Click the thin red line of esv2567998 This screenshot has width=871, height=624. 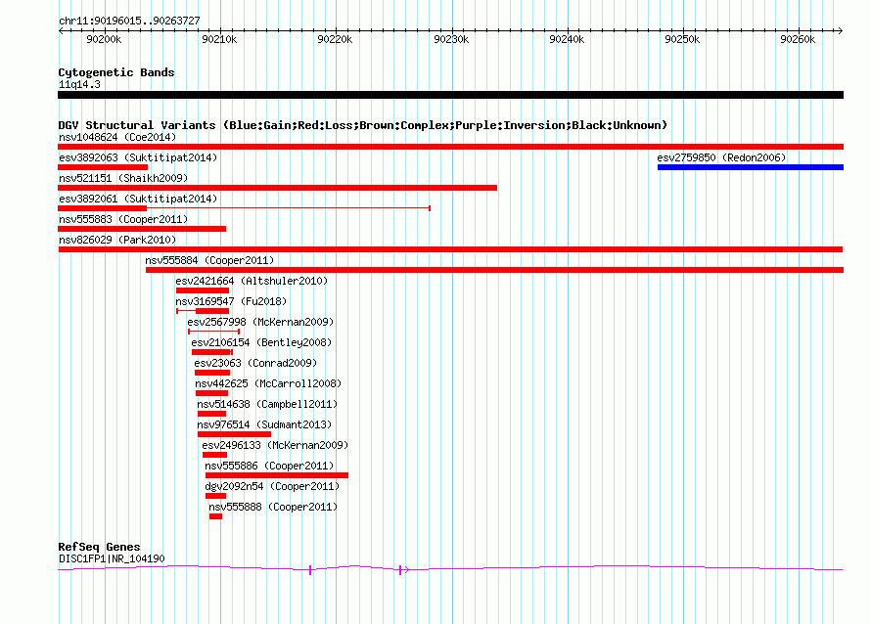[214, 332]
